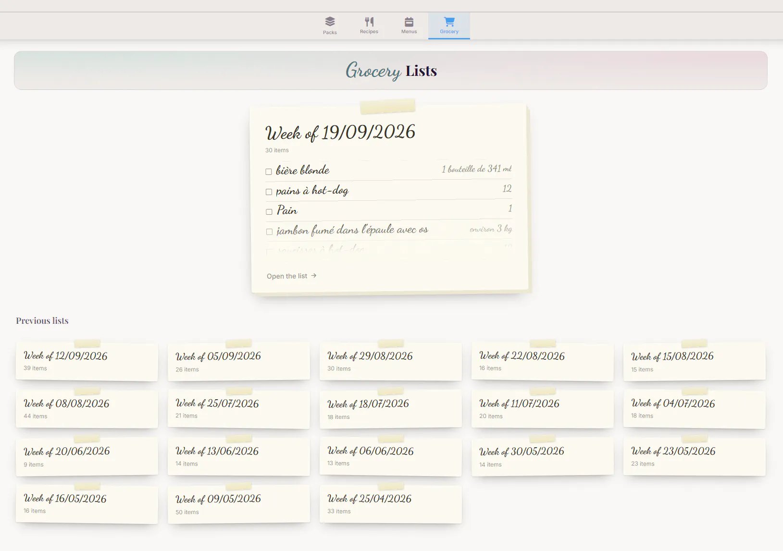Open the Week of 15/08/2026 list
This screenshot has width=783, height=551.
[x=695, y=361]
